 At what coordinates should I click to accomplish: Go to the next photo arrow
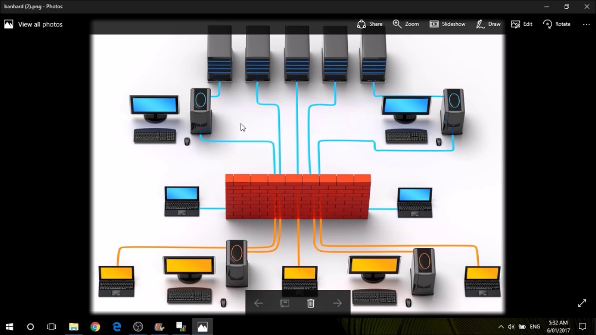[338, 303]
